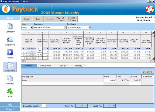The image size is (155, 112).
Task: Click the Gross Pay total field
Action: click(82, 106)
